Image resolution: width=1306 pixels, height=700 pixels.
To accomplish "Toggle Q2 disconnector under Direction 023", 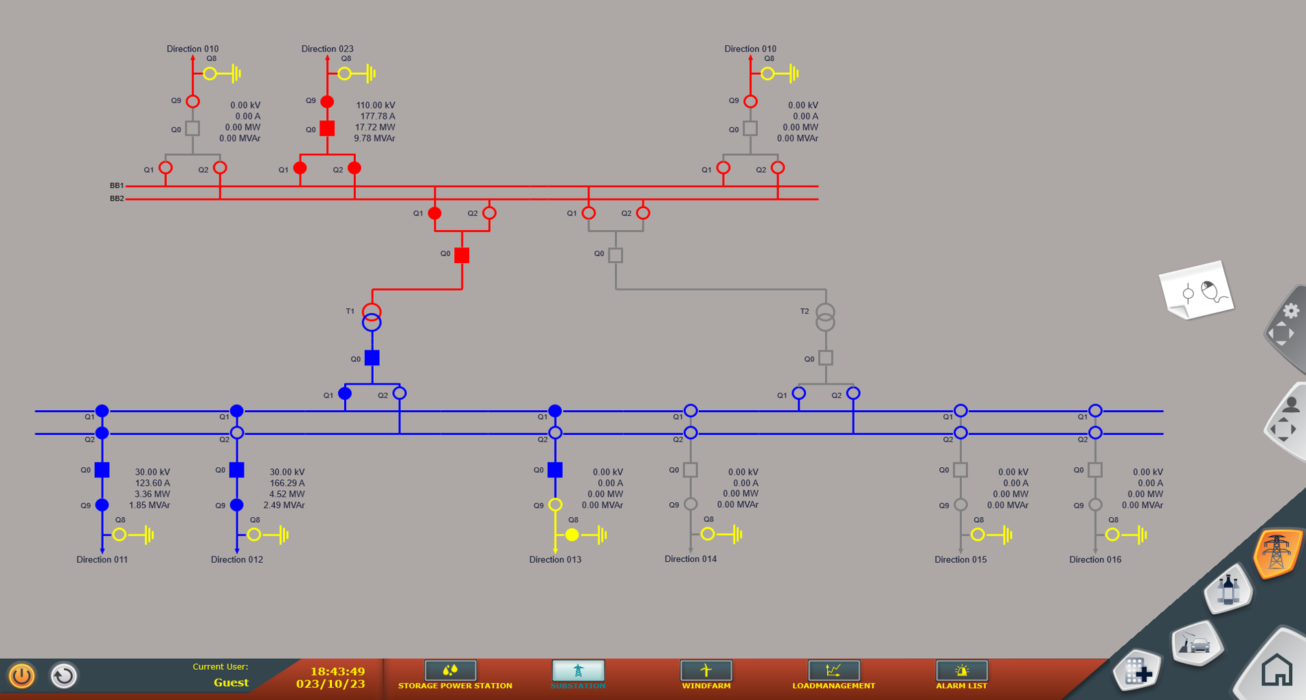I will click(354, 168).
